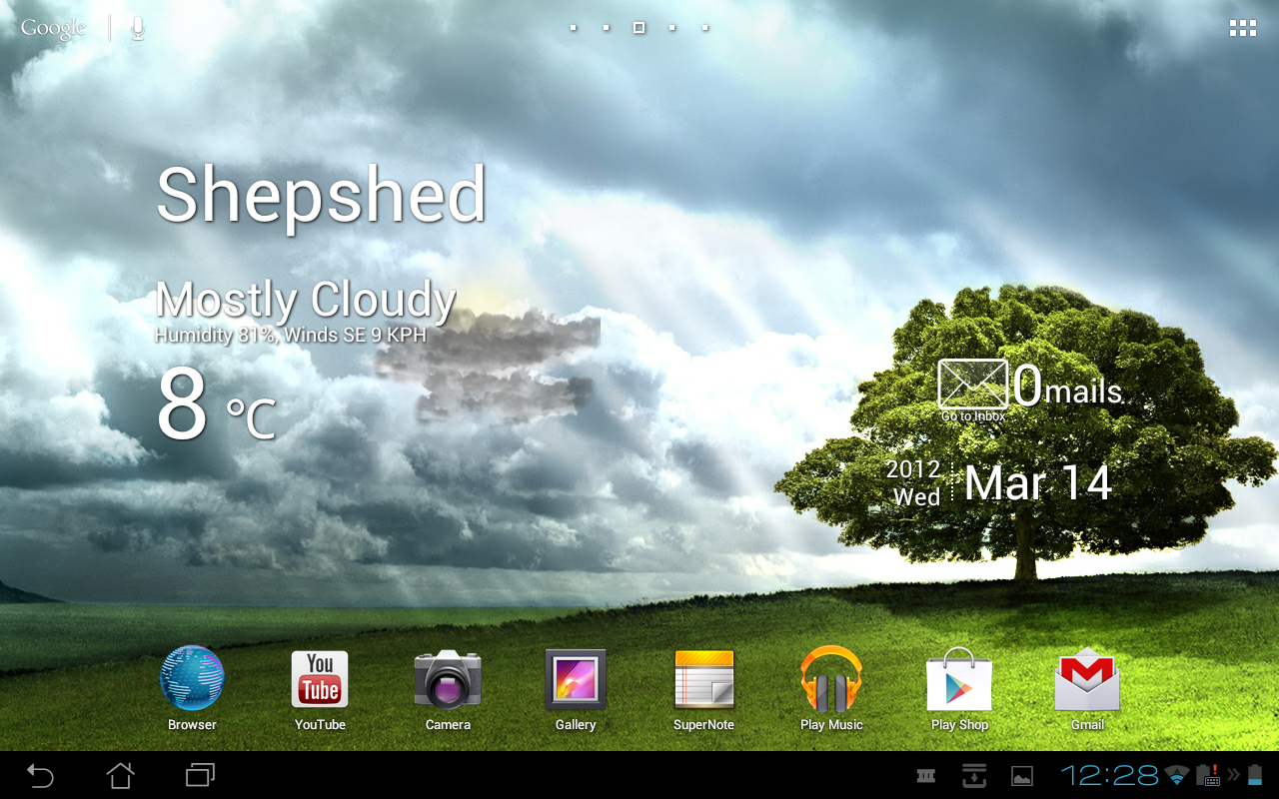Screen dimensions: 1279x799
Task: Switch to the first home screen page
Action: point(573,28)
